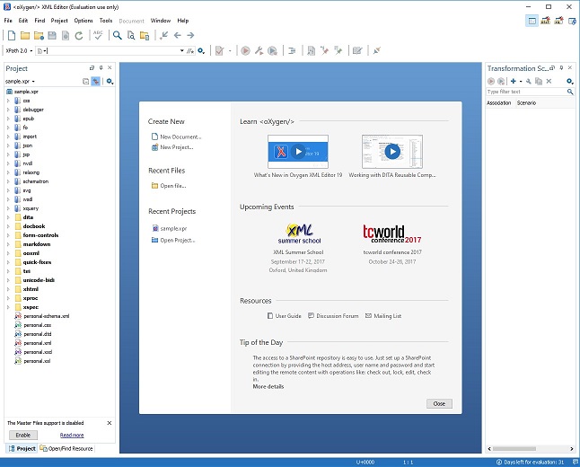
Task: Expand the xquery folder node
Action: click(x=8, y=208)
